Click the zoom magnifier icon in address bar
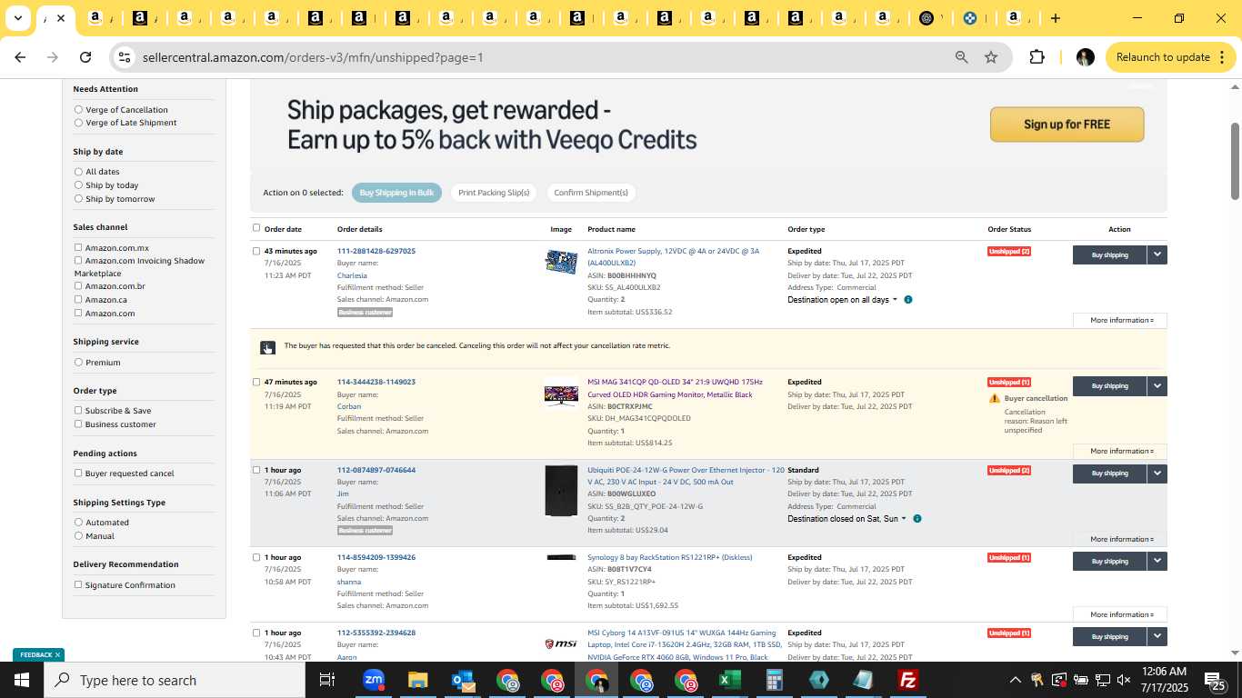The image size is (1242, 698). [961, 57]
